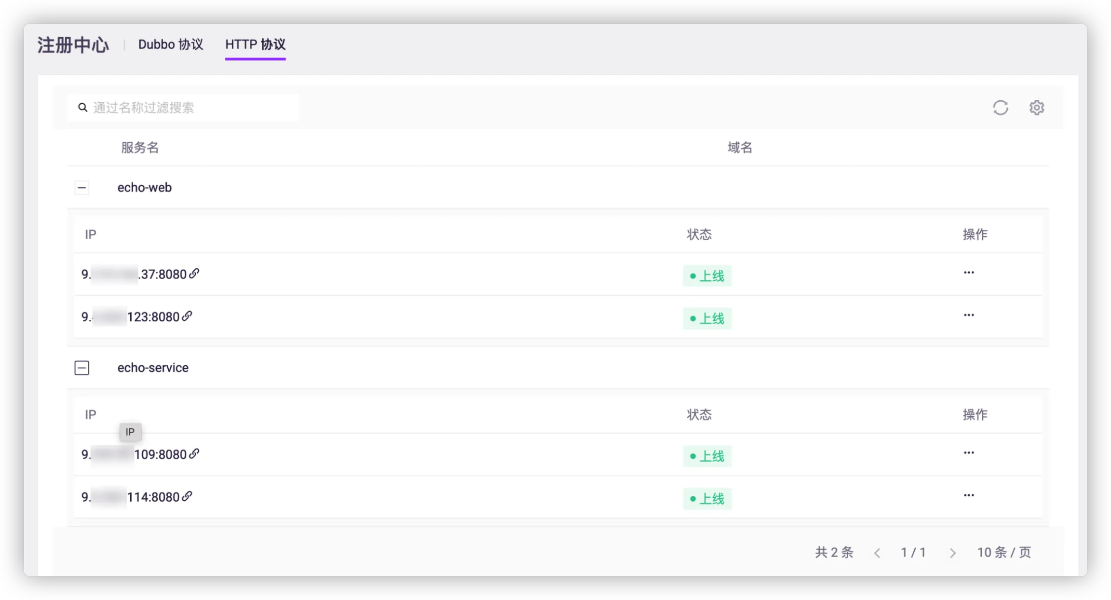Click link icon next to 123:8080 address
Image resolution: width=1111 pixels, height=600 pixels.
click(187, 316)
